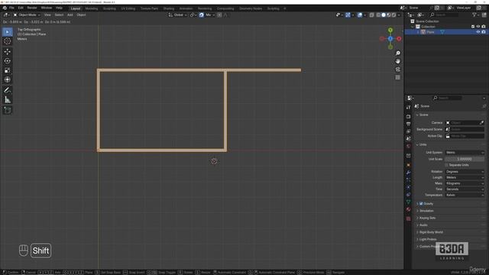489x275 pixels.
Task: Switch to the Modeling workspace tab
Action: pos(92,8)
